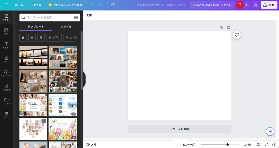The width and height of the screenshot is (279, 148).
Task: Select the シンプル category chip
Action: click(54, 38)
